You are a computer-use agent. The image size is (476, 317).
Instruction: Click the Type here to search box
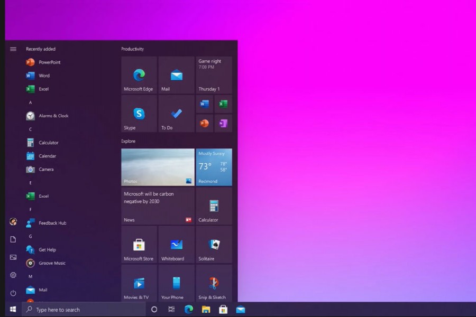point(85,310)
